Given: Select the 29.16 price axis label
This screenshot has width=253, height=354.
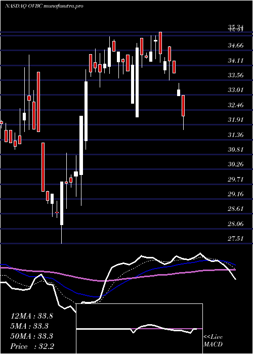Looking at the screenshot, I should [x=236, y=194].
